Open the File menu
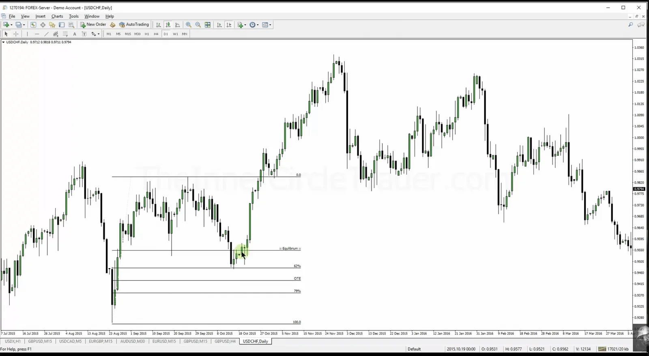 pyautogui.click(x=12, y=16)
